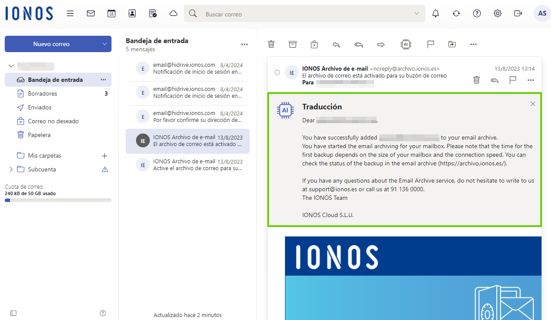Image resolution: width=551 pixels, height=320 pixels.
Task: Open Active el archivo de correo email
Action: (x=188, y=165)
